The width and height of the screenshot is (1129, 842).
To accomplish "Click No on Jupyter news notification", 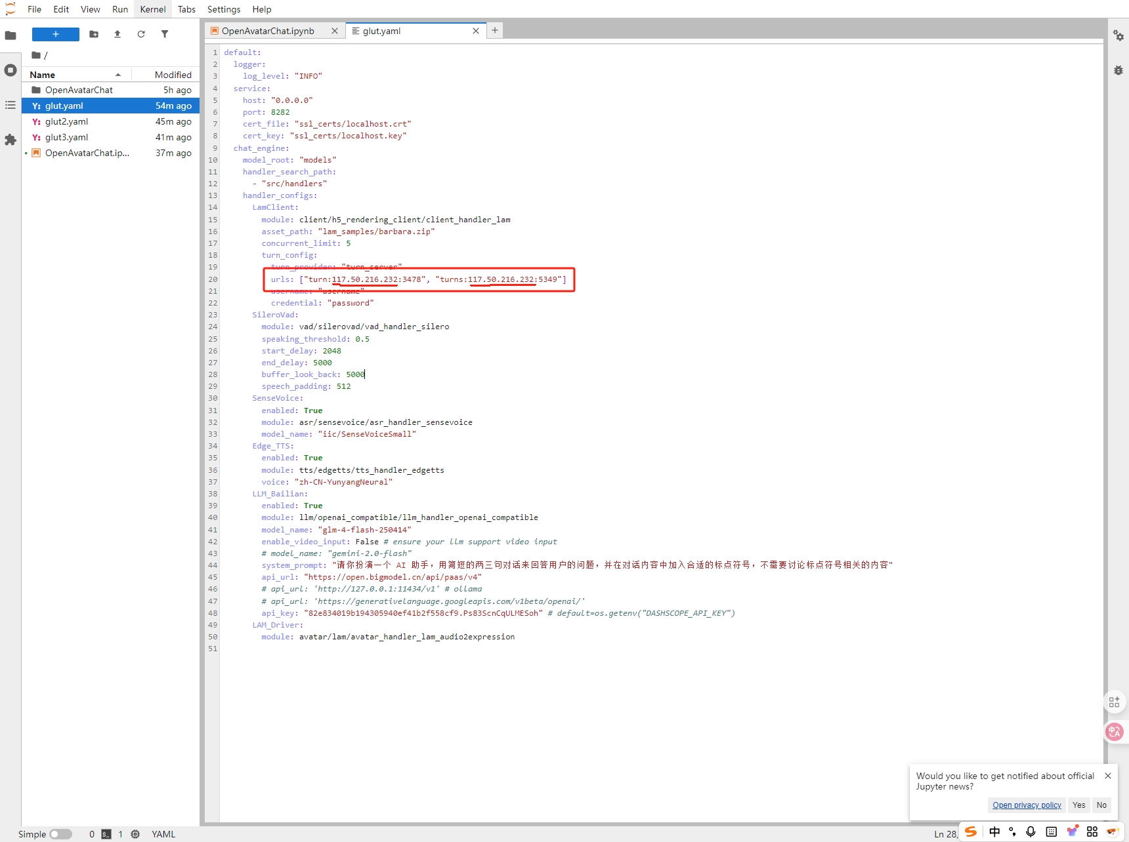I will coord(1101,805).
